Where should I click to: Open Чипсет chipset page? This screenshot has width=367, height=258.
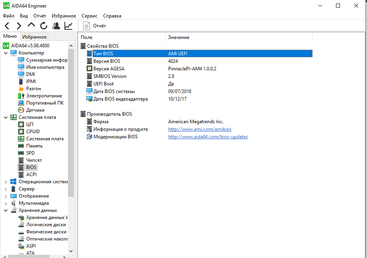[x=34, y=160]
